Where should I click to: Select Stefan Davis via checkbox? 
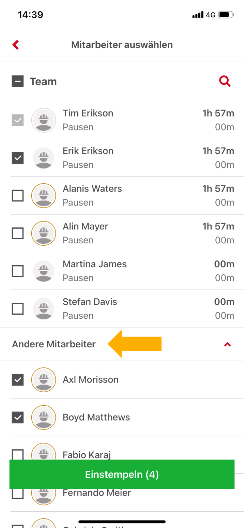coord(18,309)
